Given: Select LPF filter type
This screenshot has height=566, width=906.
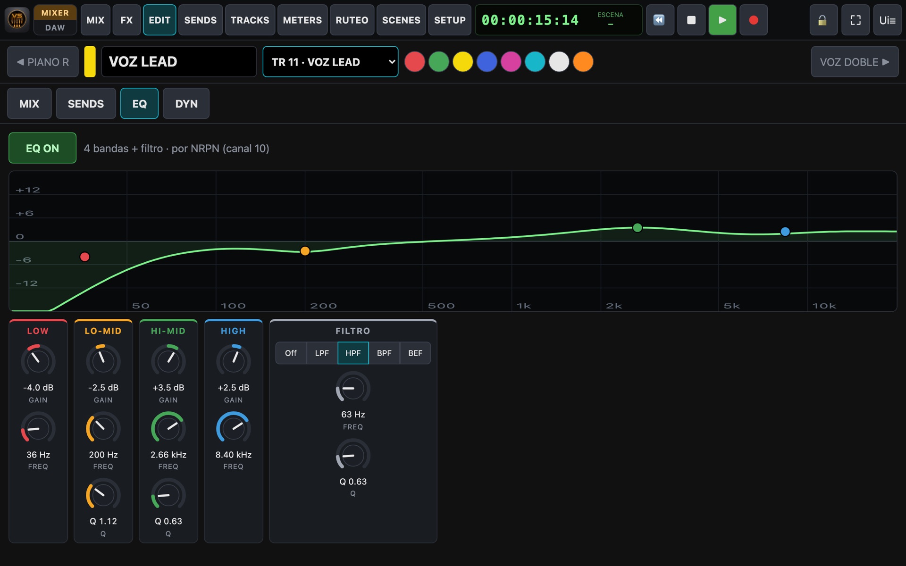Looking at the screenshot, I should (x=322, y=353).
